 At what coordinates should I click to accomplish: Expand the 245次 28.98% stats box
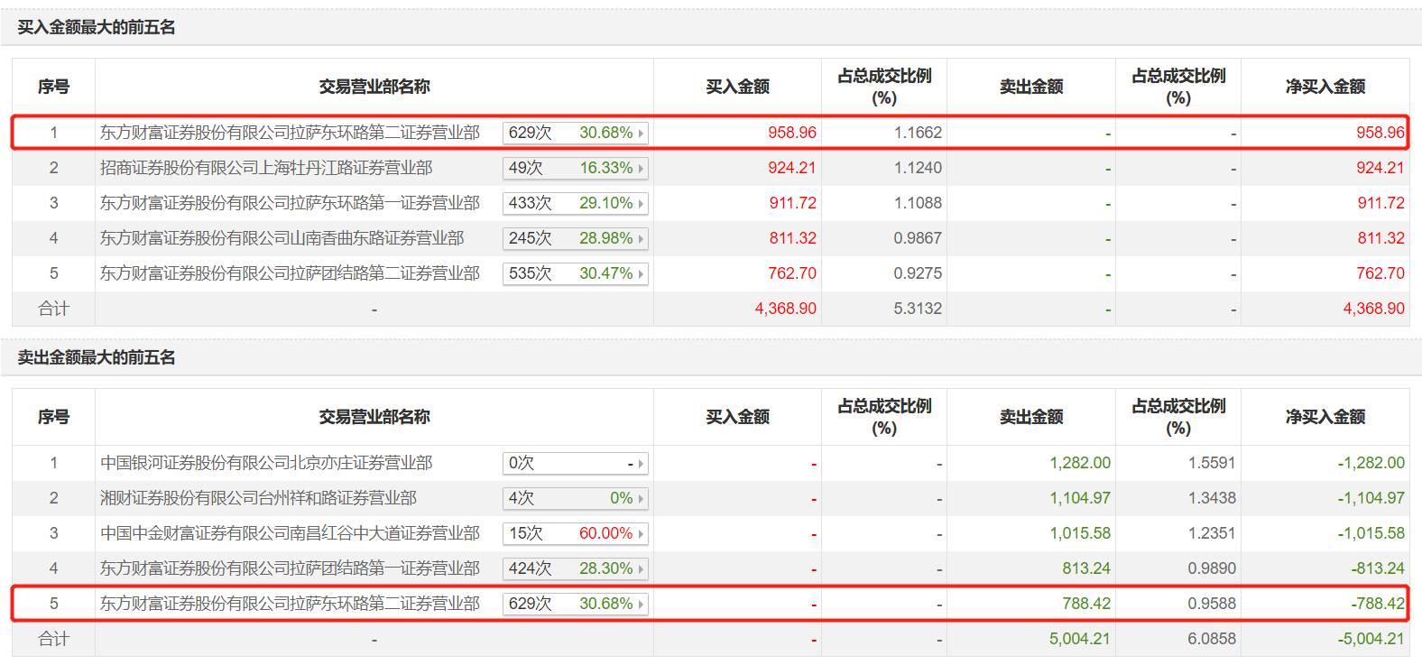pyautogui.click(x=576, y=238)
